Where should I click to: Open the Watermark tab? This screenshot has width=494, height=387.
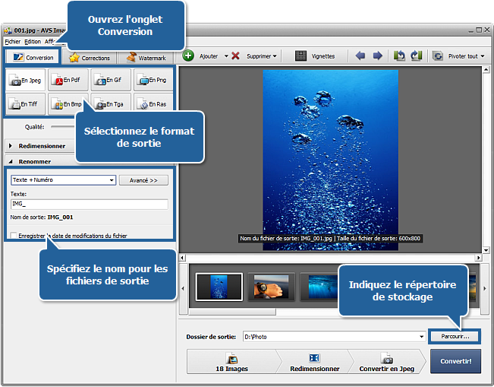click(147, 57)
